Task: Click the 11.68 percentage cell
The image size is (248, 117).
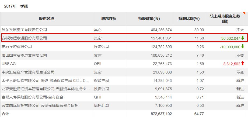Action: coord(199,38)
